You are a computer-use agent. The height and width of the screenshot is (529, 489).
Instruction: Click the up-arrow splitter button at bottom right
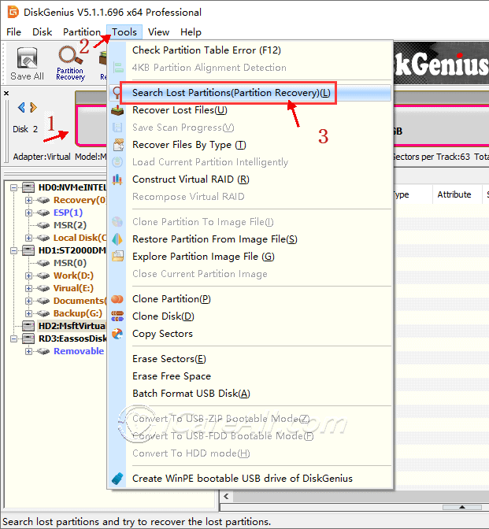point(462,507)
